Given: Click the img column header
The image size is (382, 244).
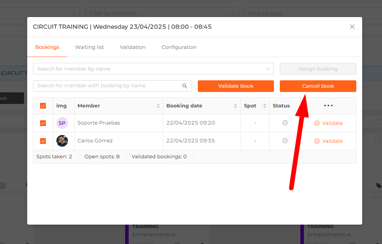Looking at the screenshot, I should click(61, 106).
